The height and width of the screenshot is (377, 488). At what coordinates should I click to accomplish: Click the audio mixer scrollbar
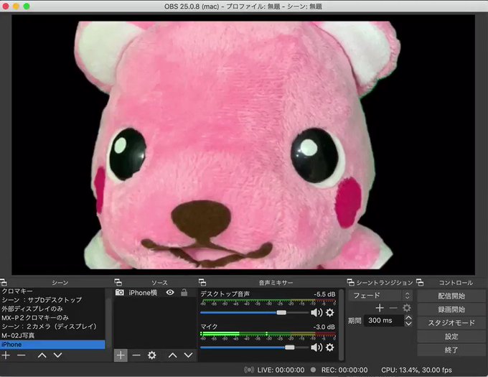pyautogui.click(x=342, y=324)
